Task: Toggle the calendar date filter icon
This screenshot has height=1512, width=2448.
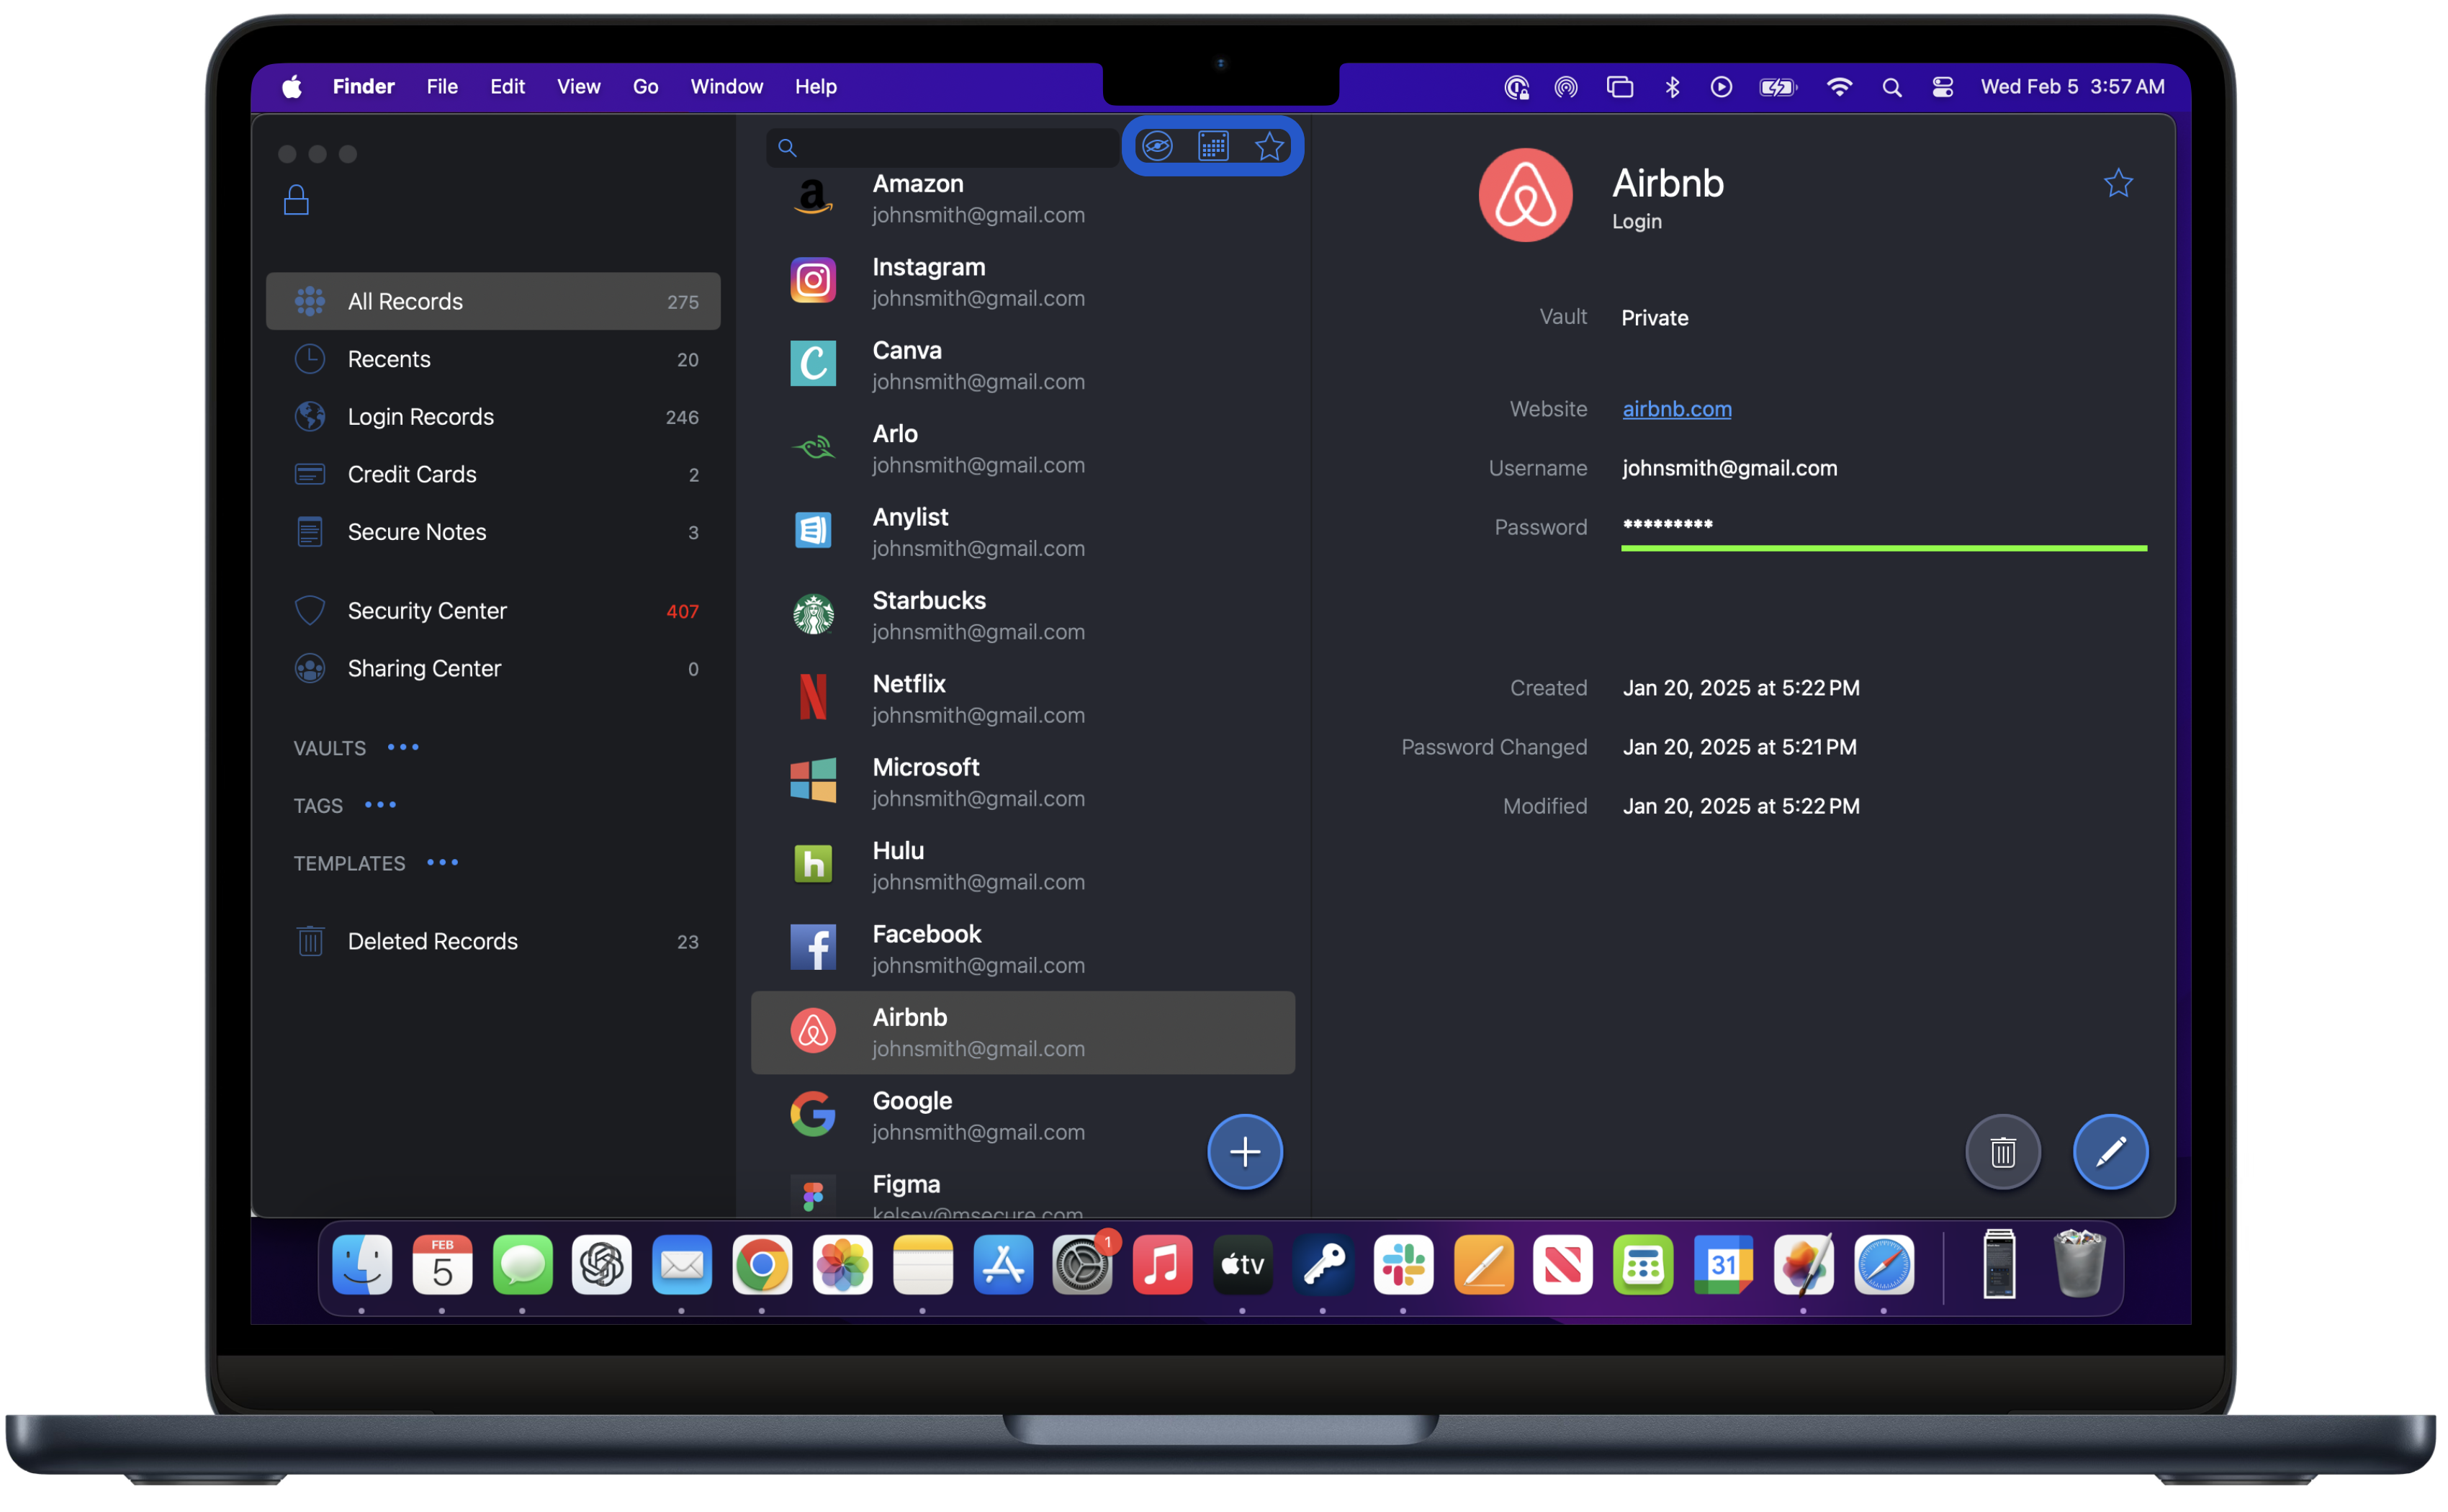Action: click(x=1213, y=147)
